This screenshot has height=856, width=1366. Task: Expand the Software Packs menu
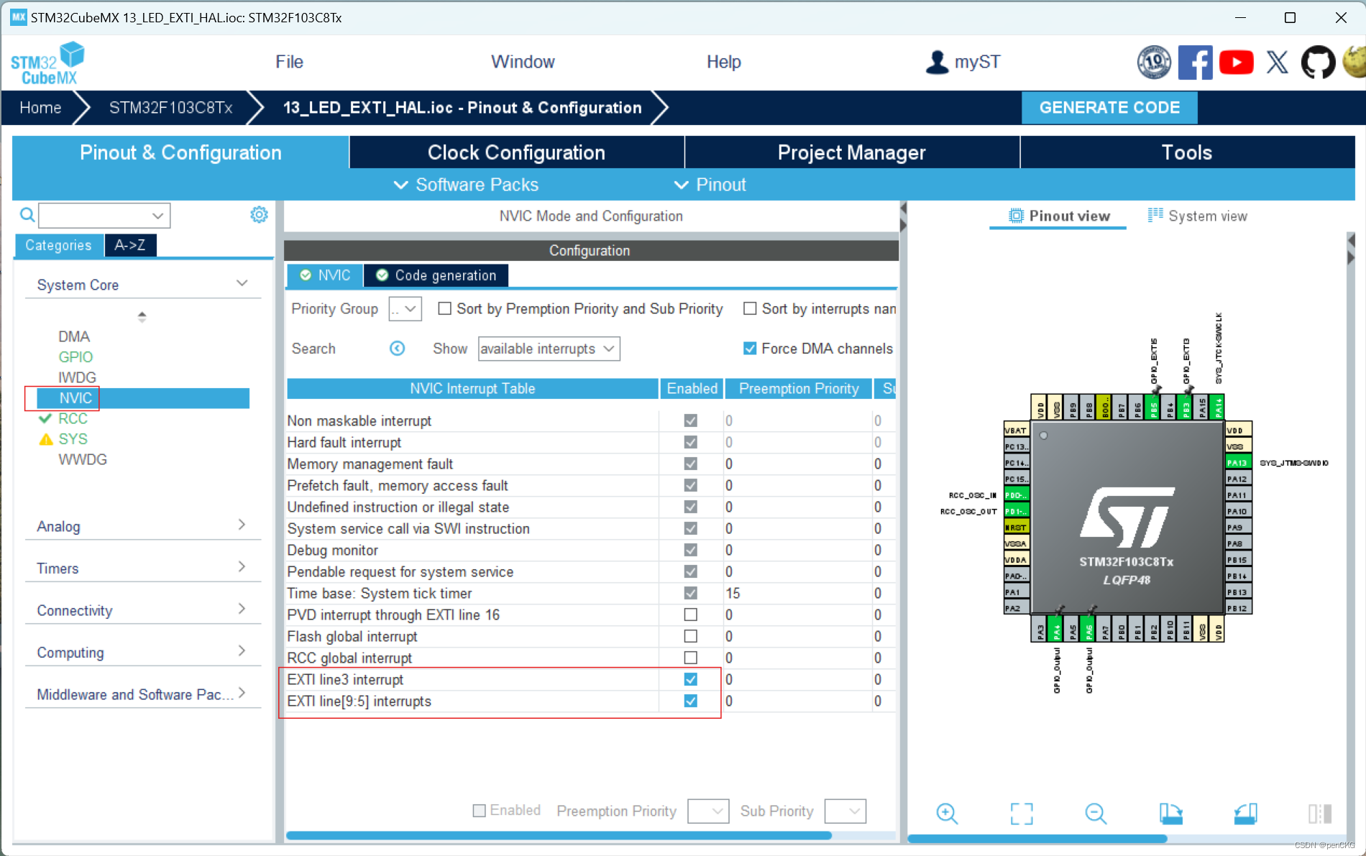point(465,185)
